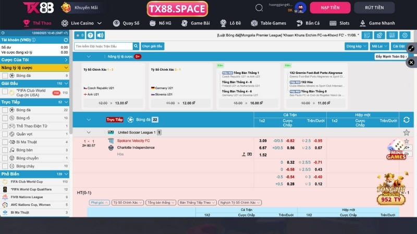
Task: Collapse the United Soccer League row chevron
Action: [x=89, y=133]
